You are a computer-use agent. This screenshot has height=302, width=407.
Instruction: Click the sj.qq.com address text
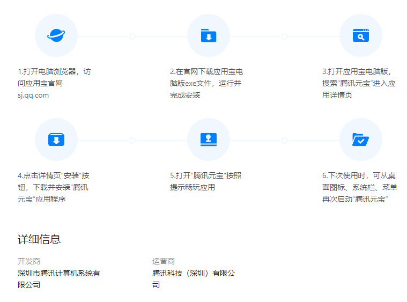click(33, 95)
